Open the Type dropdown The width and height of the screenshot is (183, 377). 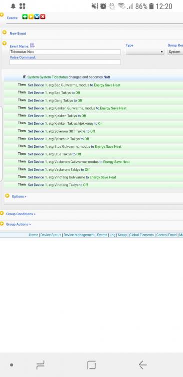[x=145, y=52]
